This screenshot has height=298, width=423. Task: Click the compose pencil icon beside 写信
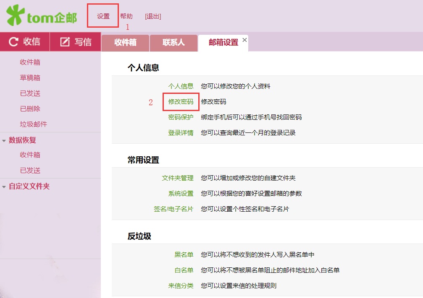pyautogui.click(x=65, y=42)
